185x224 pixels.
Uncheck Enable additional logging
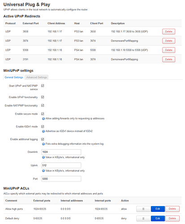[x=43, y=139]
